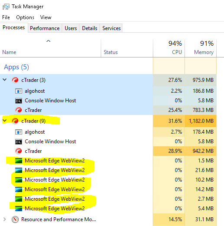Click the 14.5% CPU value
The image size is (224, 226).
pyautogui.click(x=175, y=219)
